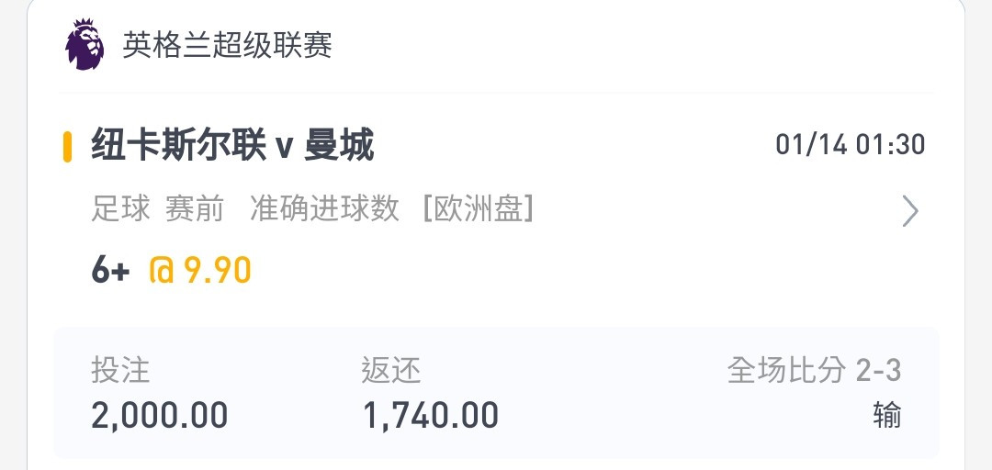This screenshot has height=470, width=992.
Task: Tap the 6+ selection text
Action: coord(111,271)
